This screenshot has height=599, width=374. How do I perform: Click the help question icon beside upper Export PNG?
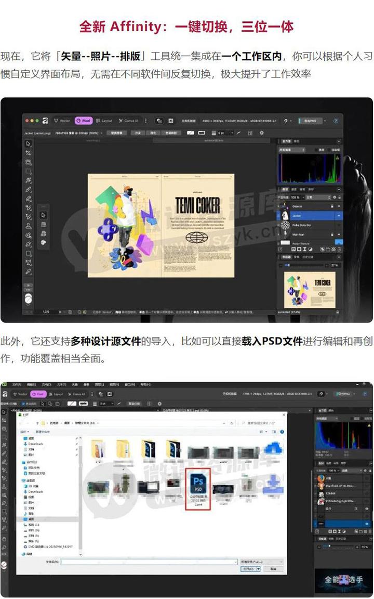click(x=336, y=121)
